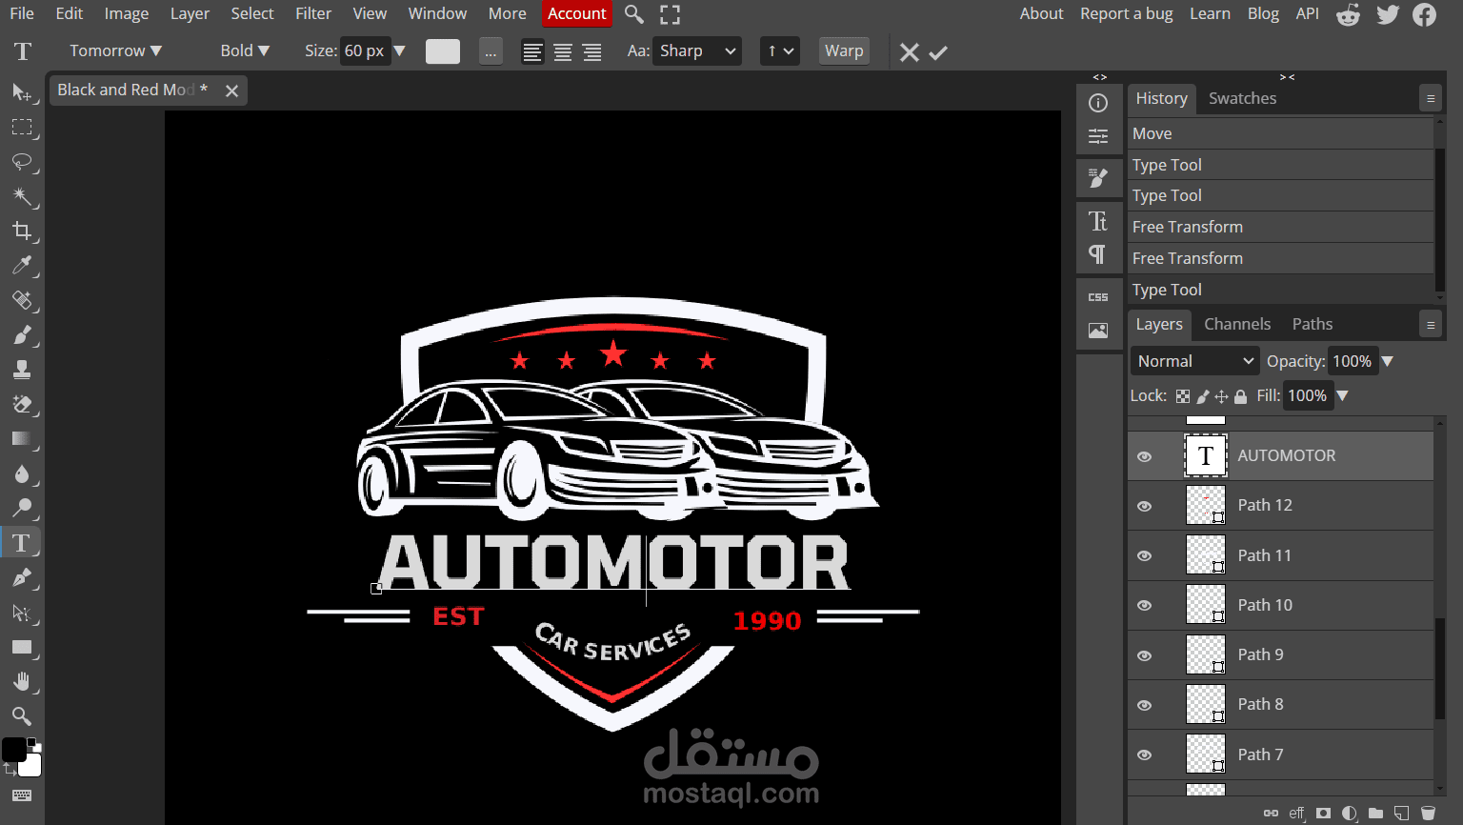1463x825 pixels.
Task: Center-align the text
Action: (x=563, y=52)
